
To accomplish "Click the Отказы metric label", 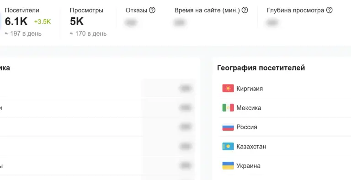I will (x=136, y=11).
